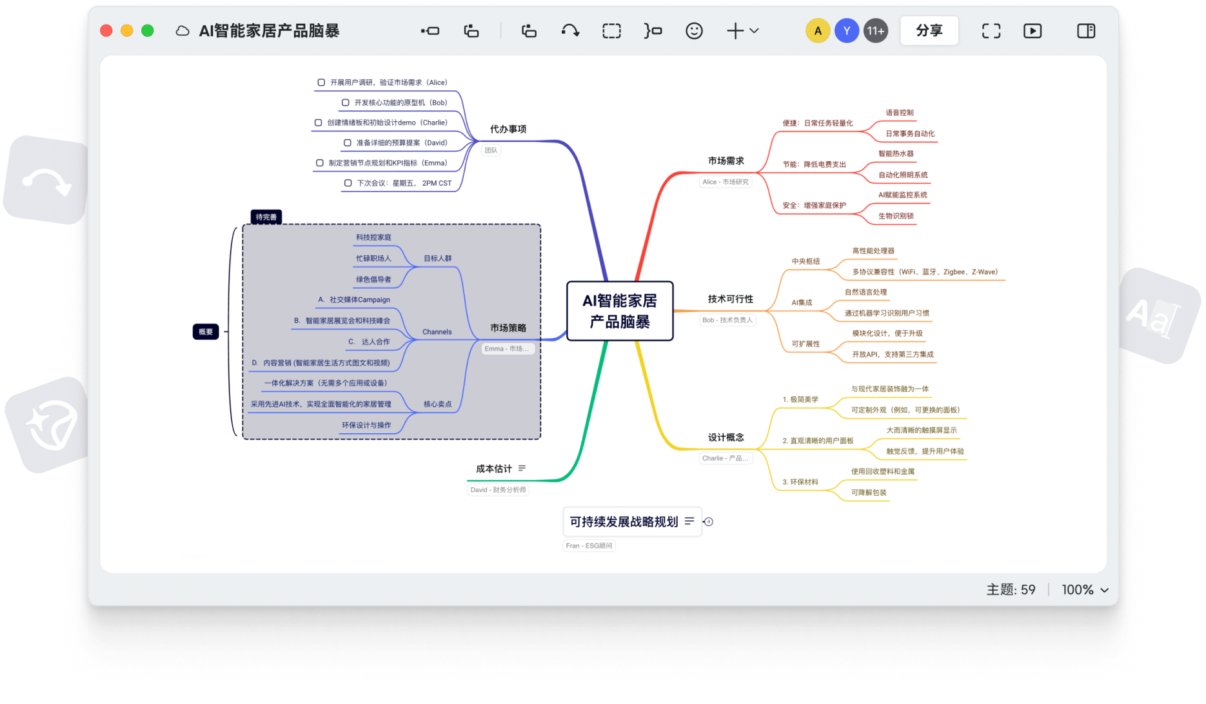Check the 开展用户调研 task checkbox
Viewport: 1206px width, 704px height.
pos(321,83)
